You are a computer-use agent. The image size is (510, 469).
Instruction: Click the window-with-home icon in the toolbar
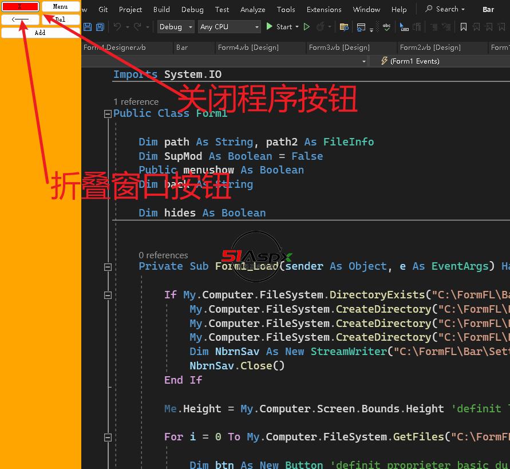pos(361,27)
